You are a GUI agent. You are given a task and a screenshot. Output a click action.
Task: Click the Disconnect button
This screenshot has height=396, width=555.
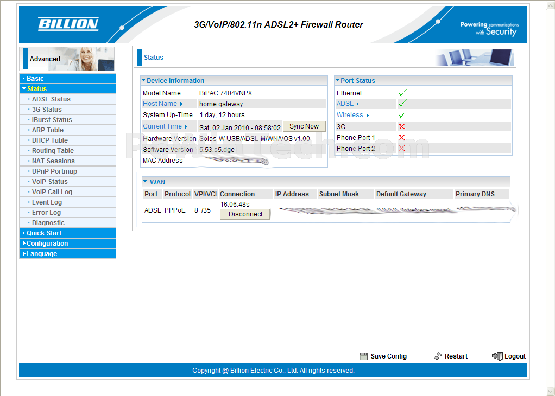point(245,214)
